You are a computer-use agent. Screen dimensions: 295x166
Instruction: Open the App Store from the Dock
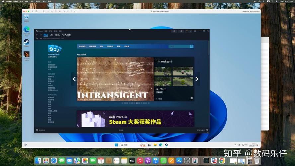179,161
